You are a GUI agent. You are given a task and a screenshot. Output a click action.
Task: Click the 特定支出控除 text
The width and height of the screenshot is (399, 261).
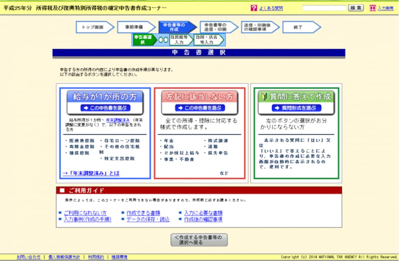[x=119, y=159]
